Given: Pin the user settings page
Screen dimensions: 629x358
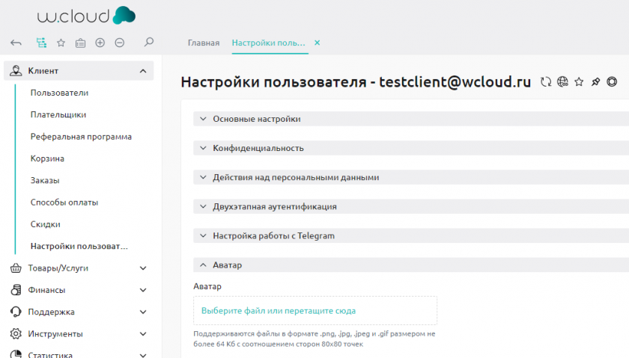Looking at the screenshot, I should tap(595, 82).
